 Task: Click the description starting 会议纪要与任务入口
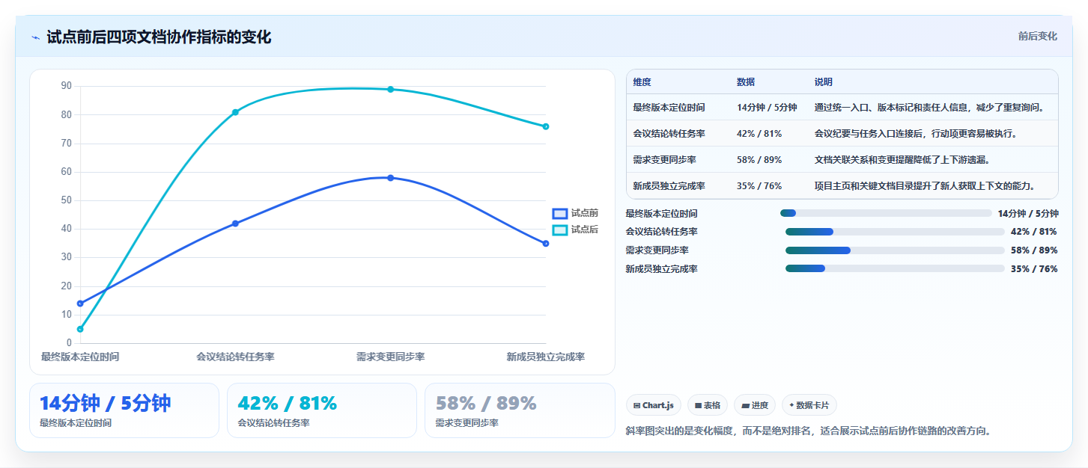pyautogui.click(x=916, y=134)
